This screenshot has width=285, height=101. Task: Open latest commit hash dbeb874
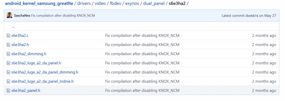[252, 16]
